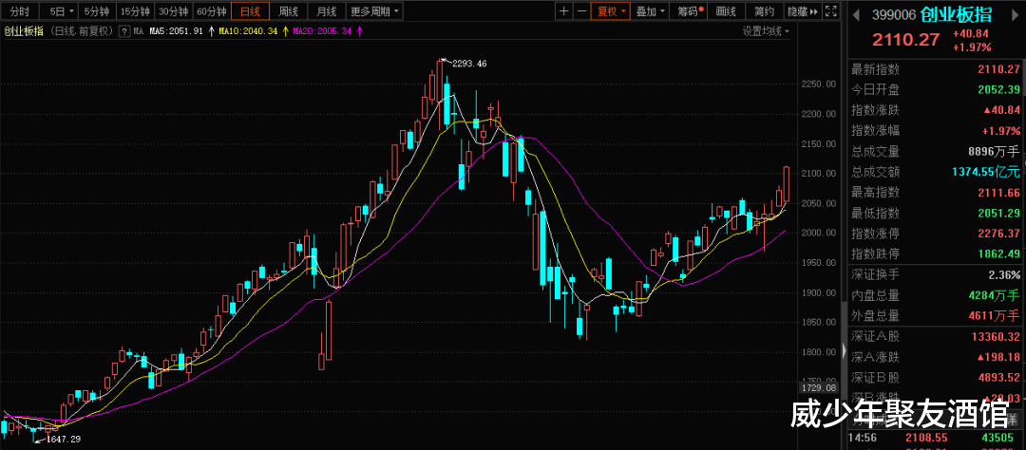The width and height of the screenshot is (1026, 450).
Task: Click the 总成交量 value 8896万手
Action: (994, 152)
